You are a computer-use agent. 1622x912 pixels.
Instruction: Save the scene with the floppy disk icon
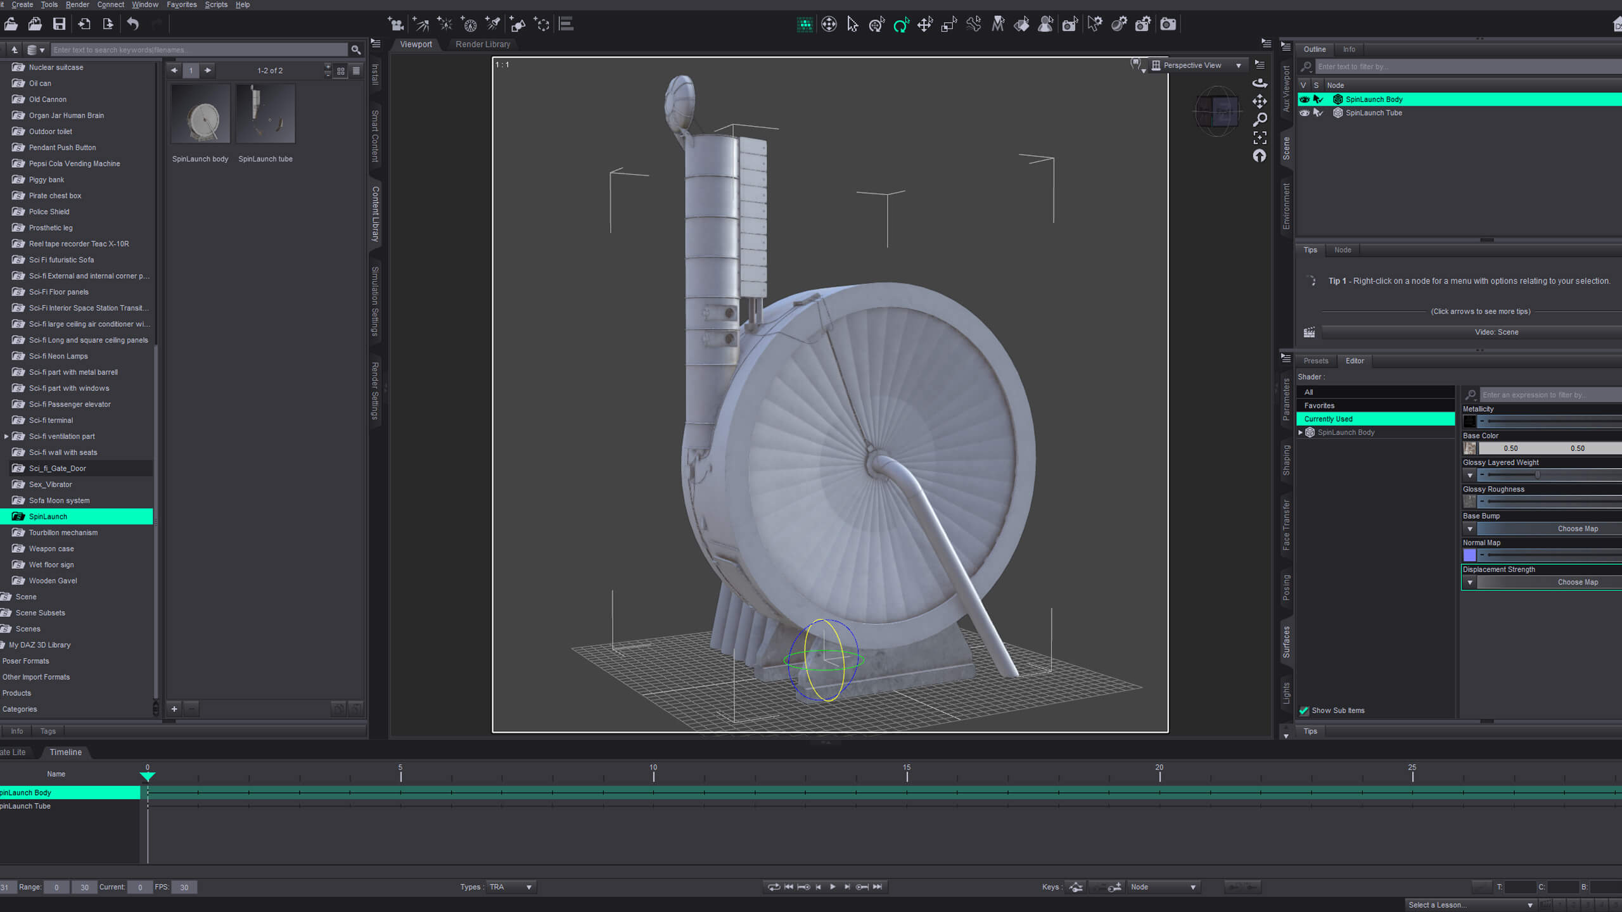point(59,24)
